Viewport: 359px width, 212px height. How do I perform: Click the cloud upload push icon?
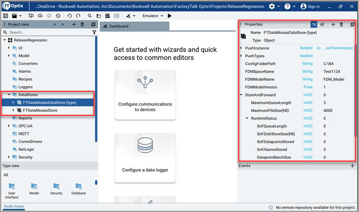coord(40,16)
